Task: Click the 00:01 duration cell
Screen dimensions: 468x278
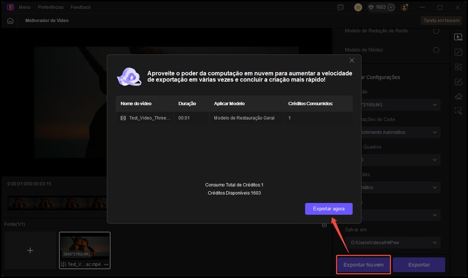Action: pyautogui.click(x=184, y=118)
